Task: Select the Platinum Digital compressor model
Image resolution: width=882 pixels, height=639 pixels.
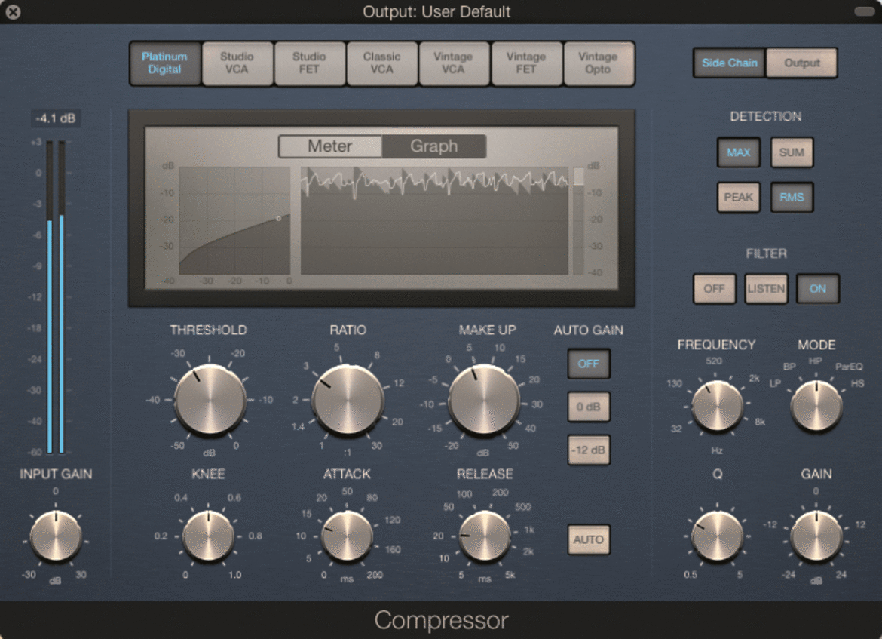Action: (x=165, y=63)
